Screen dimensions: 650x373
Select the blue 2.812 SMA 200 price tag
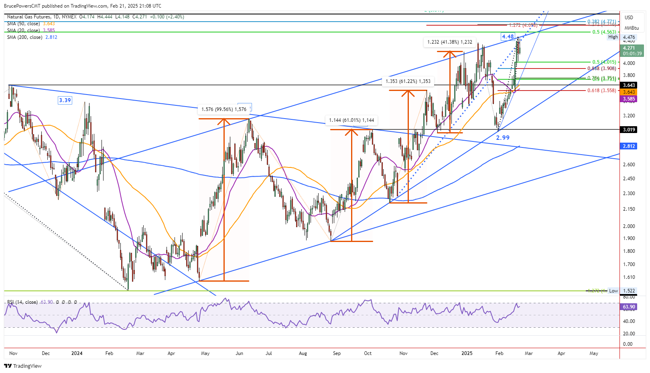coord(629,146)
